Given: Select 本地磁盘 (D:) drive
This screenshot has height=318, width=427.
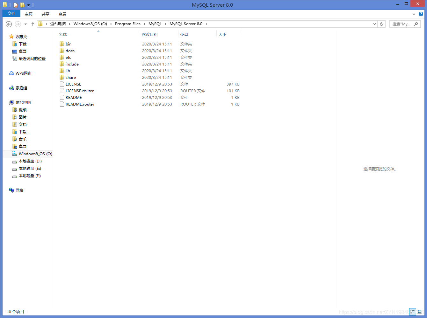Looking at the screenshot, I should [x=27, y=161].
